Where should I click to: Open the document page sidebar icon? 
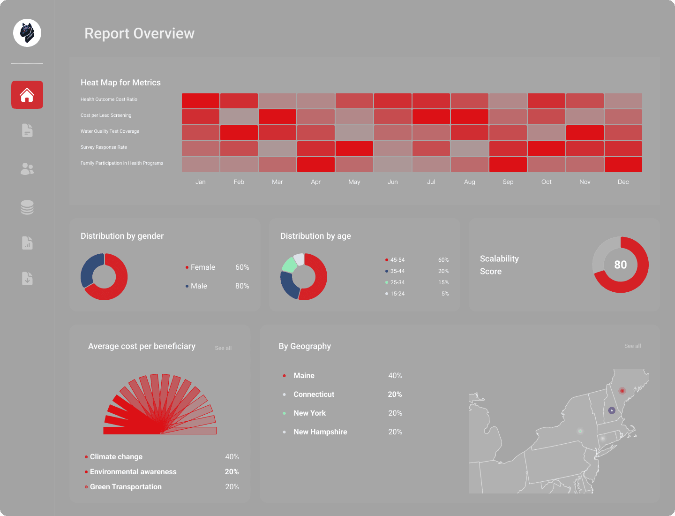pos(27,130)
